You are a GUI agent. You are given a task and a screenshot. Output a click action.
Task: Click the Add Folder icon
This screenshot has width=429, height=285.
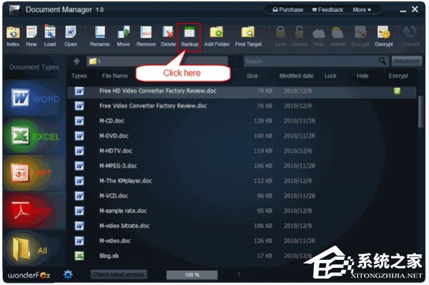(217, 36)
